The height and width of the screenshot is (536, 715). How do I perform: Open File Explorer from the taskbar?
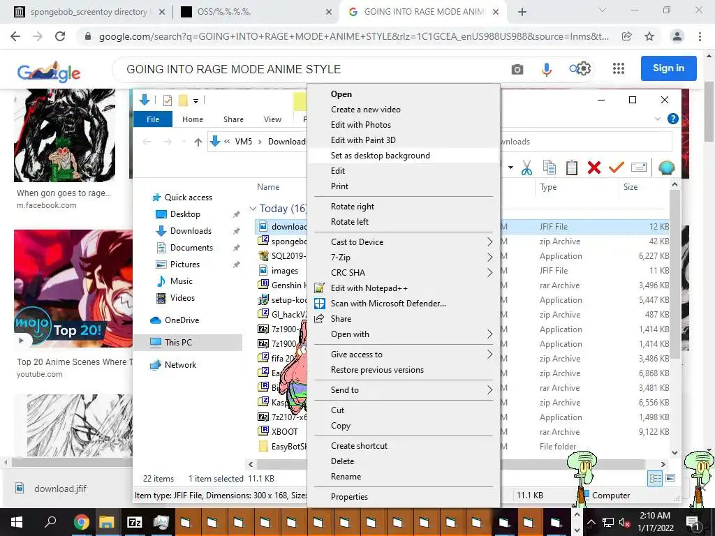coord(107,522)
